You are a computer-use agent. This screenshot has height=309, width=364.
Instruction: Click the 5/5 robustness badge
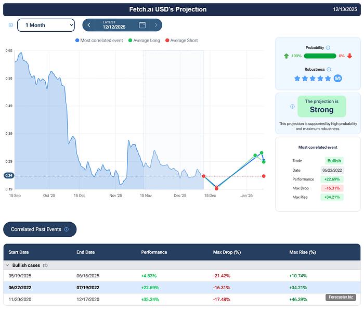point(338,79)
